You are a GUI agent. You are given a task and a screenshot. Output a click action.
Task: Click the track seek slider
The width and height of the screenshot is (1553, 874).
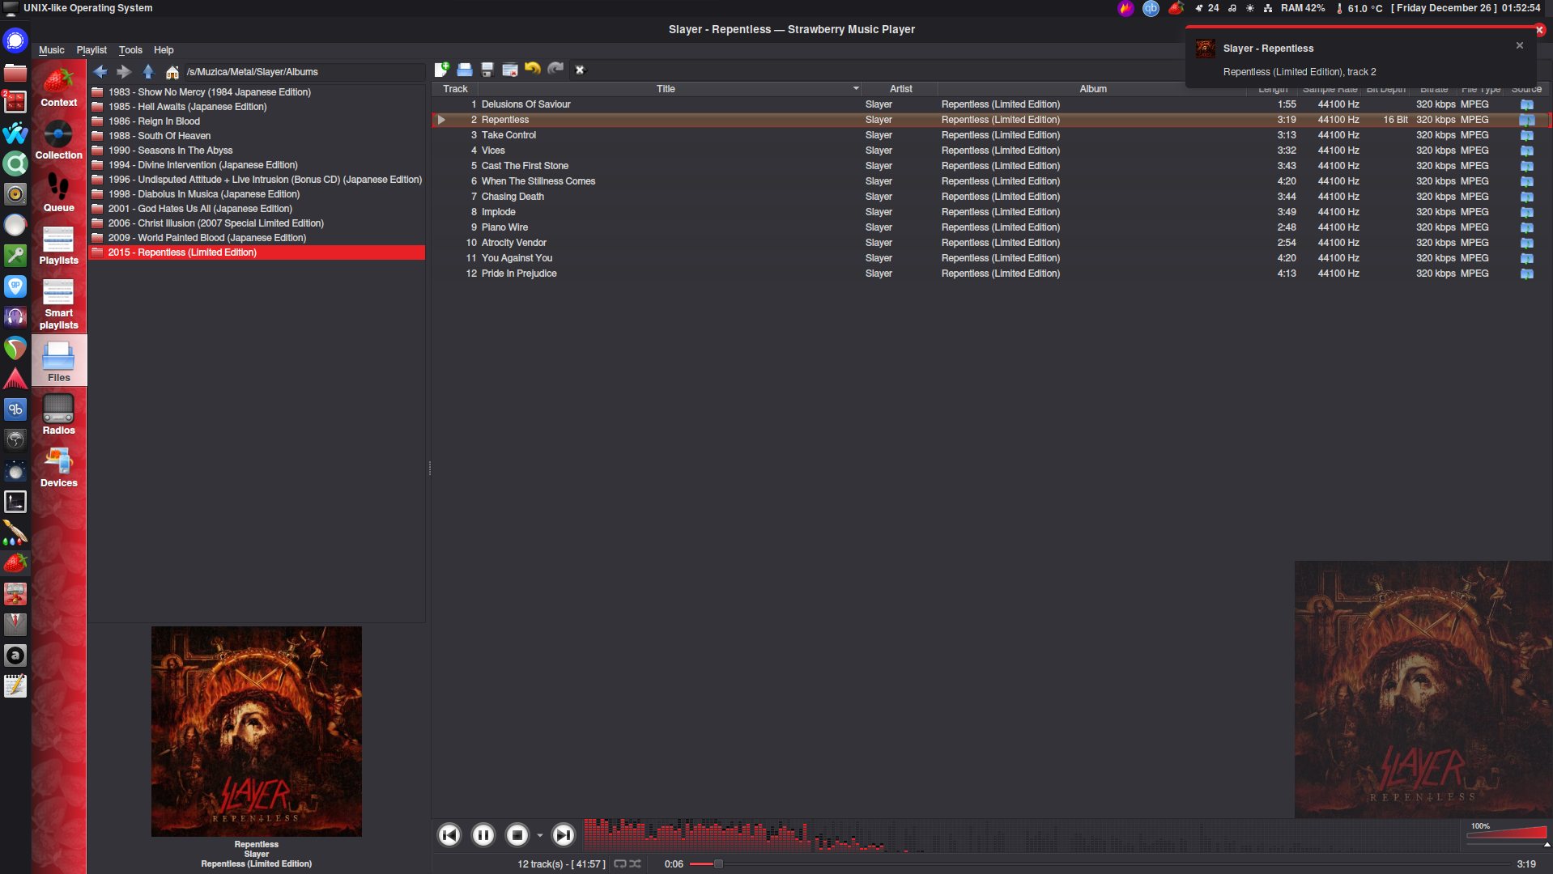[1101, 864]
